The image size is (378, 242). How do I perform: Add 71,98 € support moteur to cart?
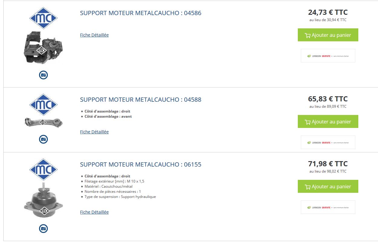[x=328, y=186]
